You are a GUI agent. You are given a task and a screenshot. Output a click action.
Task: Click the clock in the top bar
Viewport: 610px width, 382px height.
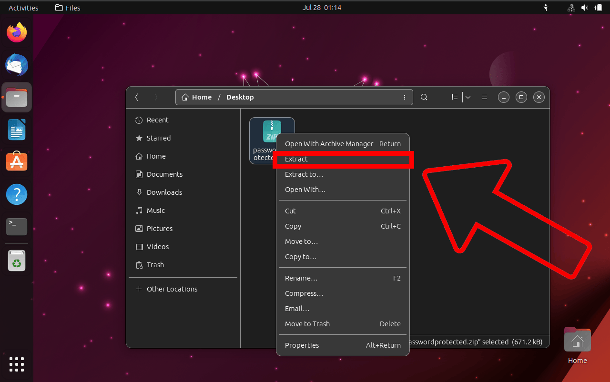(x=322, y=7)
